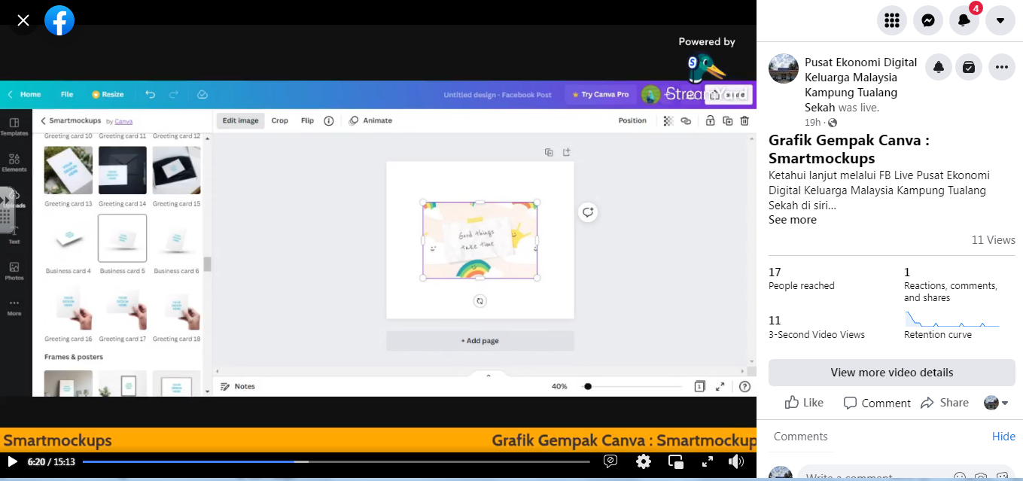Viewport: 1023px width, 481px height.
Task: Like the video
Action: point(804,403)
